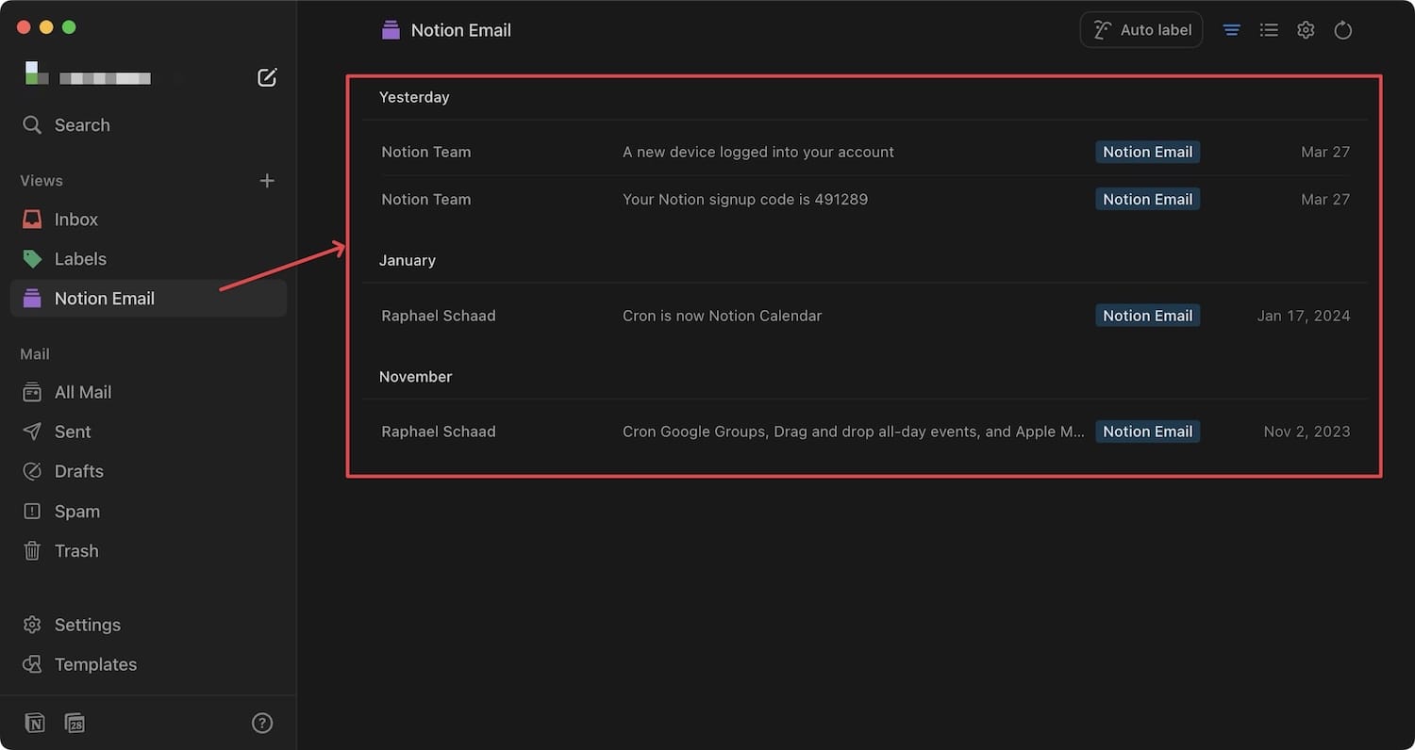Click the purple icon beside the Notion Email title
This screenshot has width=1415, height=750.
tap(391, 30)
